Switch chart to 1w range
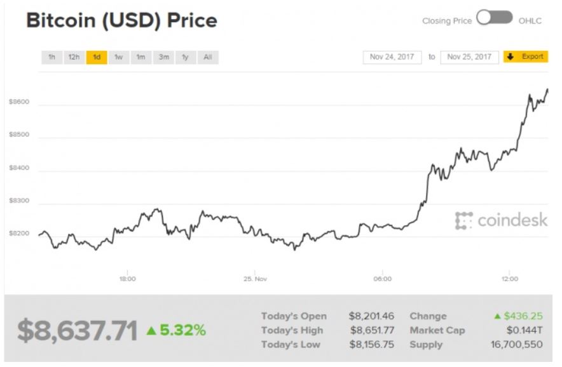 (x=118, y=57)
